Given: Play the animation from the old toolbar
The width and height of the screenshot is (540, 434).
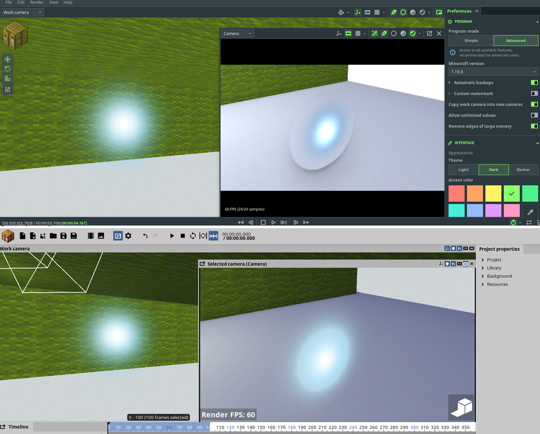Looking at the screenshot, I should (172, 236).
